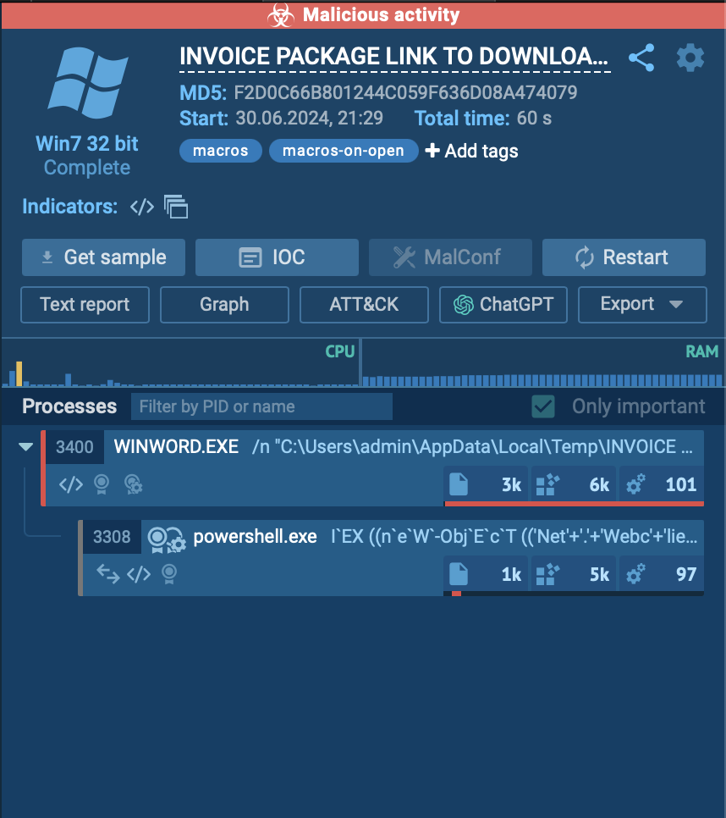Open the Graph view
Viewport: 726px width, 818px height.
(x=224, y=304)
